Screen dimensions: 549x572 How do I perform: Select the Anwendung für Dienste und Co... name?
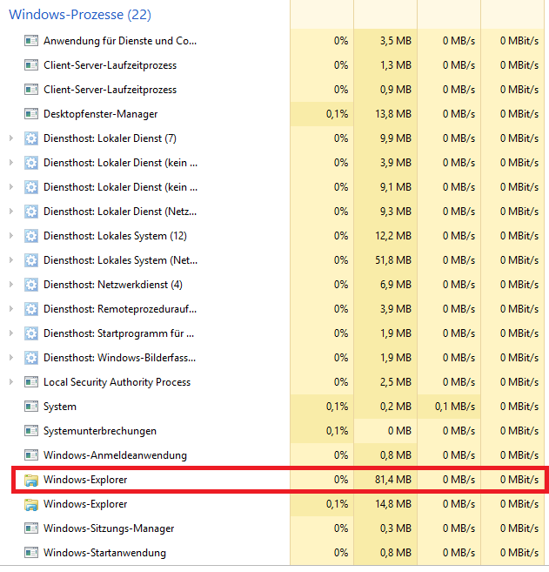coord(120,41)
